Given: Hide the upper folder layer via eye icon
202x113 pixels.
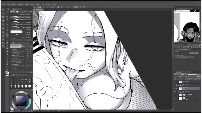Looking at the screenshot, I should point(175,85).
